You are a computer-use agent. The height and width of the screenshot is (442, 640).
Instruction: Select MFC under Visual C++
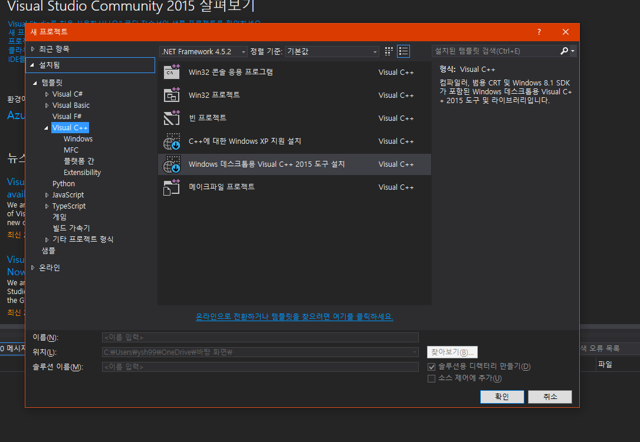71,150
